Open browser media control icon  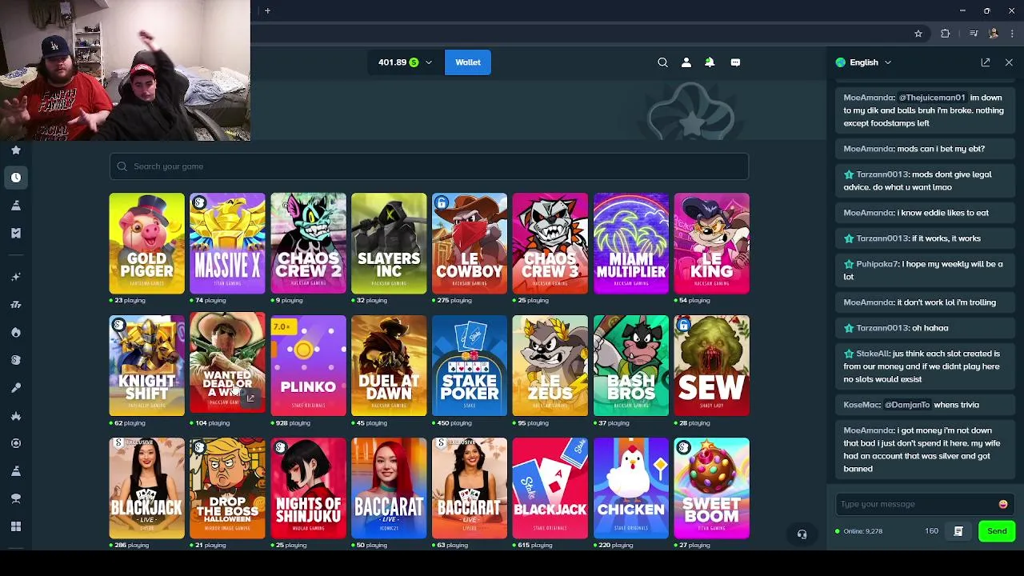[x=974, y=34]
